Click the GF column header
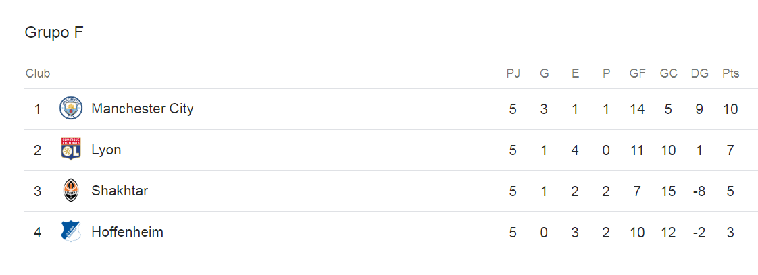 coord(637,73)
